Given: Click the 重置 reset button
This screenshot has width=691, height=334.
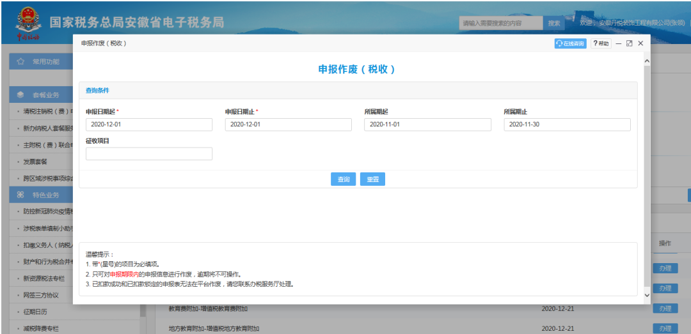Looking at the screenshot, I should [x=372, y=179].
